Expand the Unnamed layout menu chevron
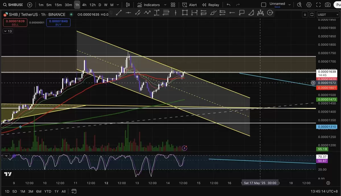Image resolution: width=341 pixels, height=196 pixels. coord(290,5)
